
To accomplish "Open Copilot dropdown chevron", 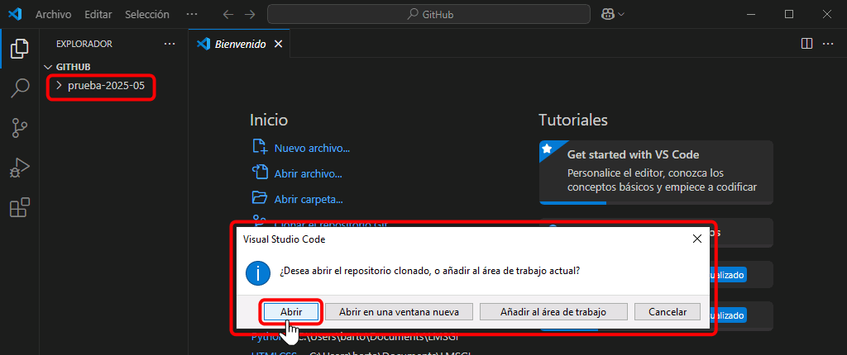I will point(620,15).
